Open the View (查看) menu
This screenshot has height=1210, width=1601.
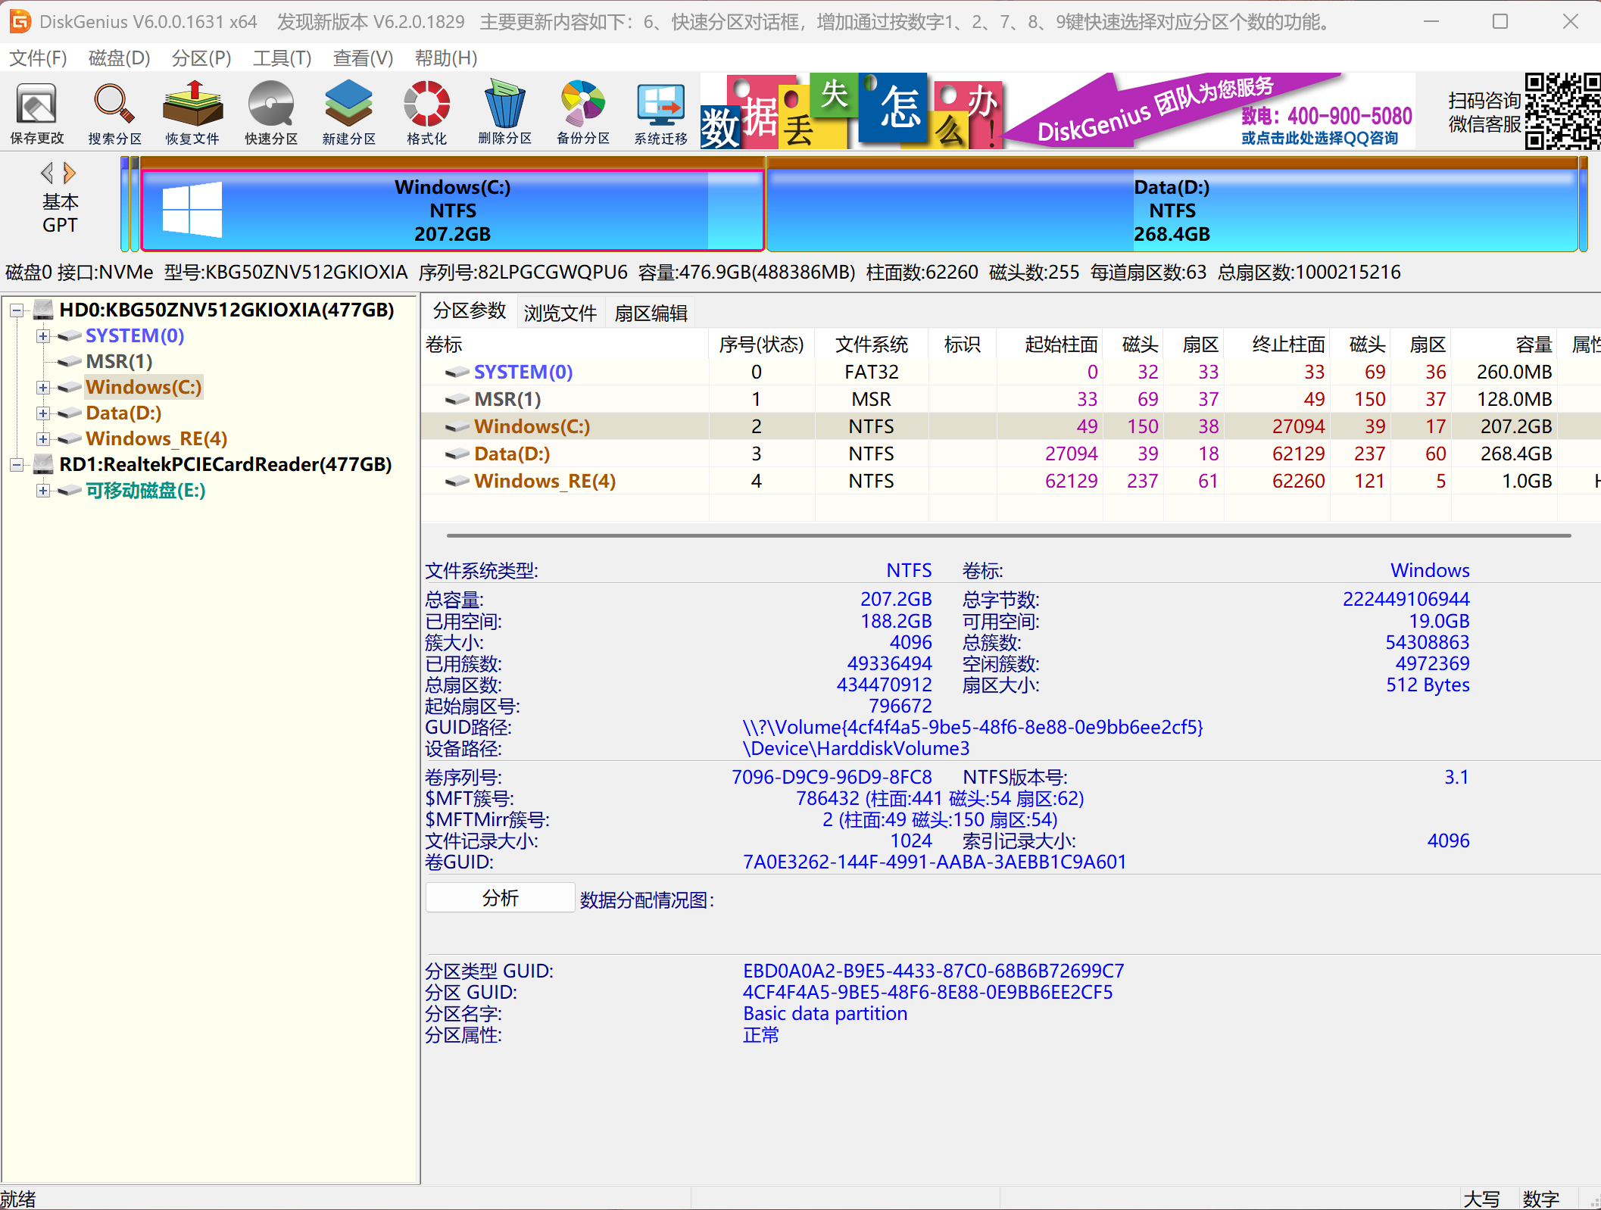pyautogui.click(x=363, y=58)
